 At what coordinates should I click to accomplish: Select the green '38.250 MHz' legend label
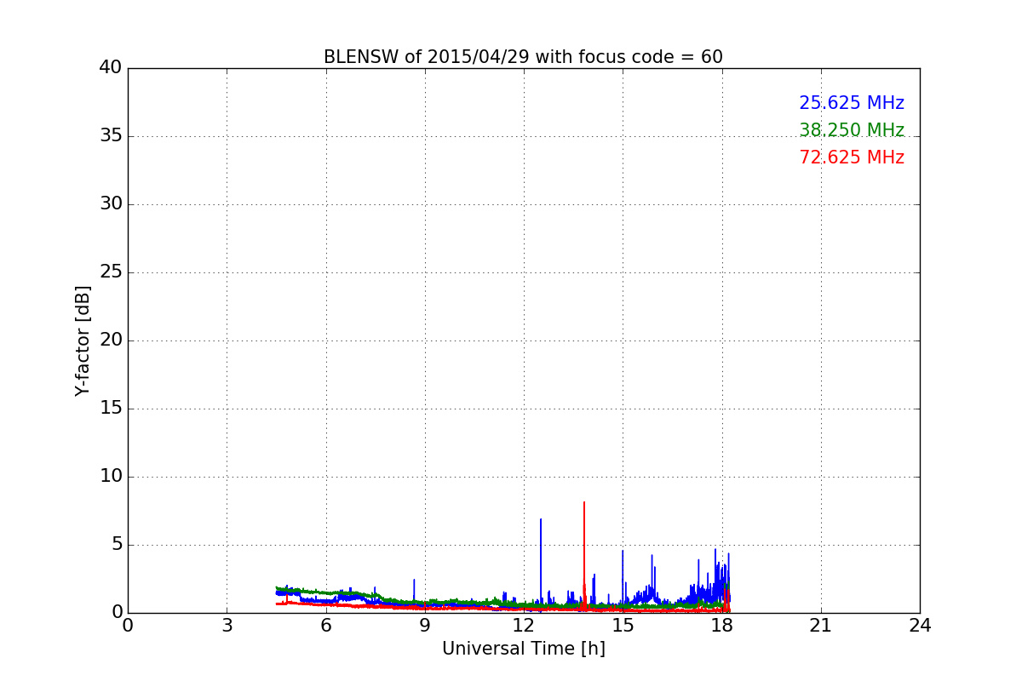[x=852, y=130]
